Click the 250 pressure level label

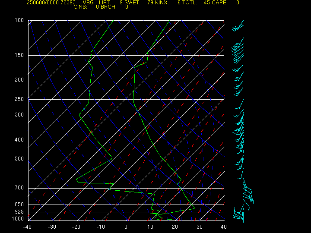coord(19,99)
